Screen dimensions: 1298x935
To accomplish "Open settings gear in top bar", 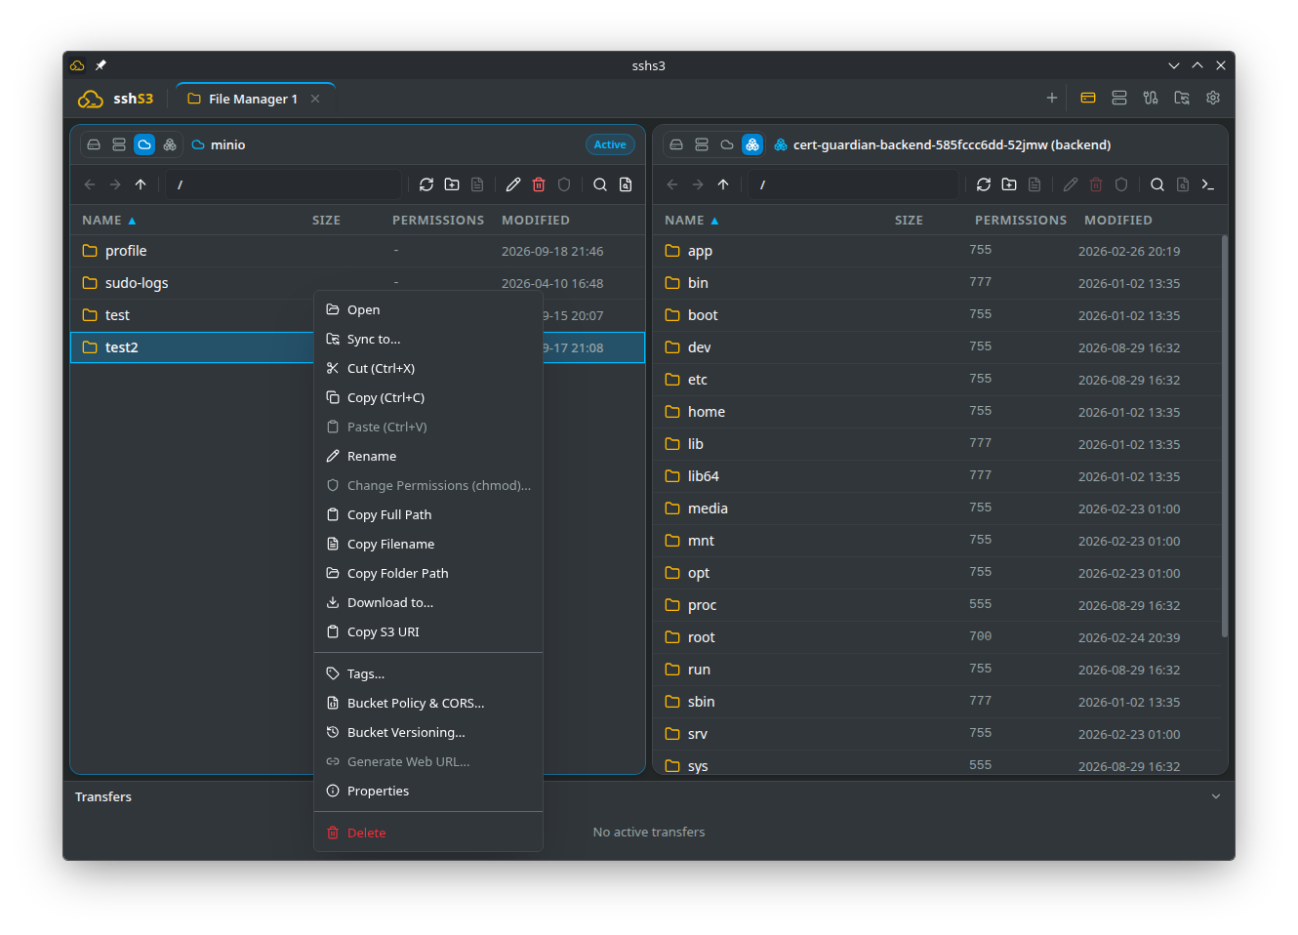I will pyautogui.click(x=1213, y=98).
